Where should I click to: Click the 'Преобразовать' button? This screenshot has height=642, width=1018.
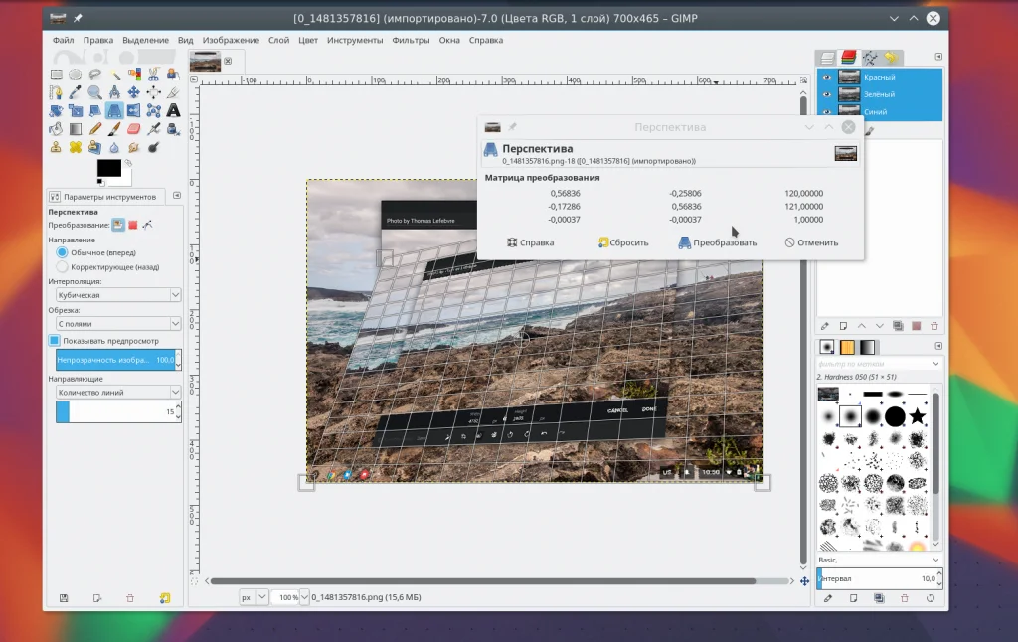click(717, 242)
